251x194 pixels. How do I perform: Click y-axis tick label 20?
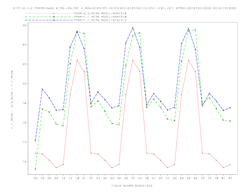click(x=25, y=84)
